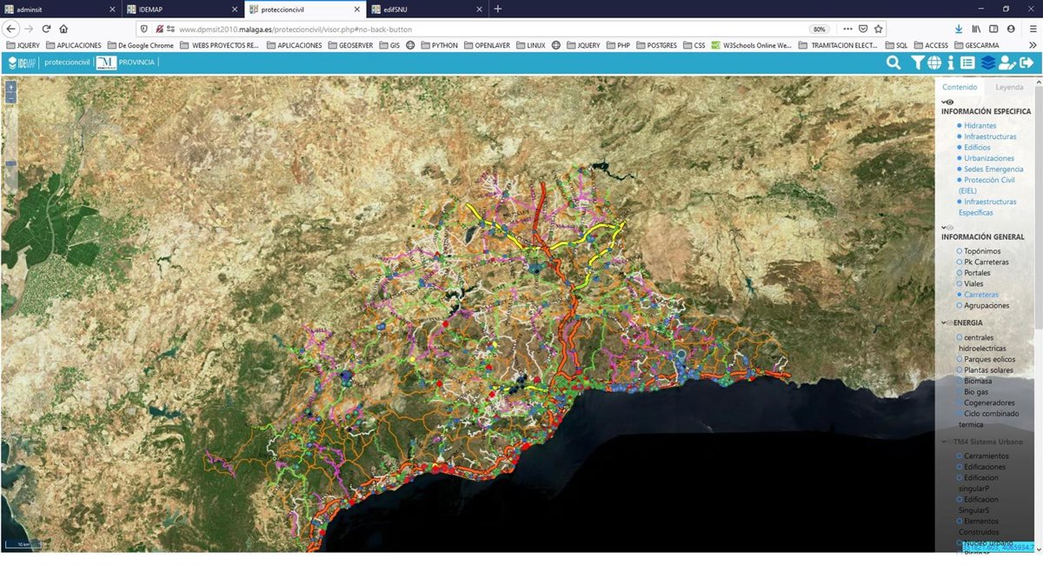Screen dimensions: 1043x565
Task: Activate the information 'i' tool
Action: click(951, 63)
